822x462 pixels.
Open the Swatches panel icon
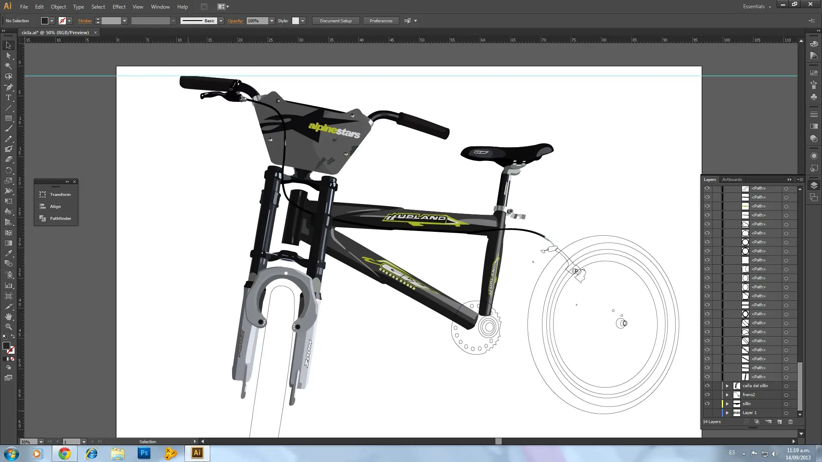[x=814, y=73]
